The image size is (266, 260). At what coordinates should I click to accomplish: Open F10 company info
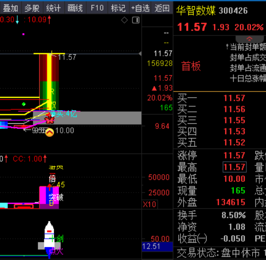tap(97, 8)
